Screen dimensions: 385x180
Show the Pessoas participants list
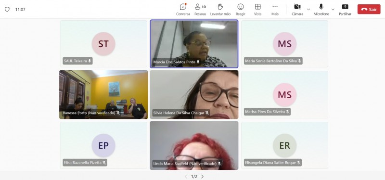click(x=200, y=9)
